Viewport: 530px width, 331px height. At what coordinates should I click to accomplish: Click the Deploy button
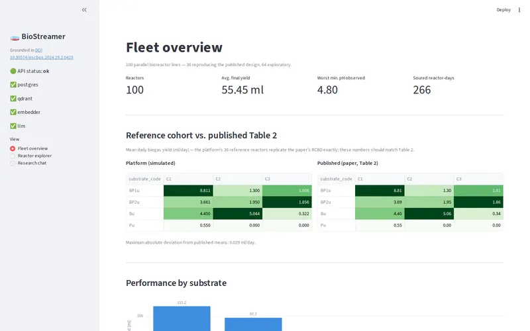(x=503, y=10)
